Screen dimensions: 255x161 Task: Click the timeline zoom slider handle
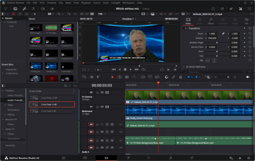tap(228, 77)
